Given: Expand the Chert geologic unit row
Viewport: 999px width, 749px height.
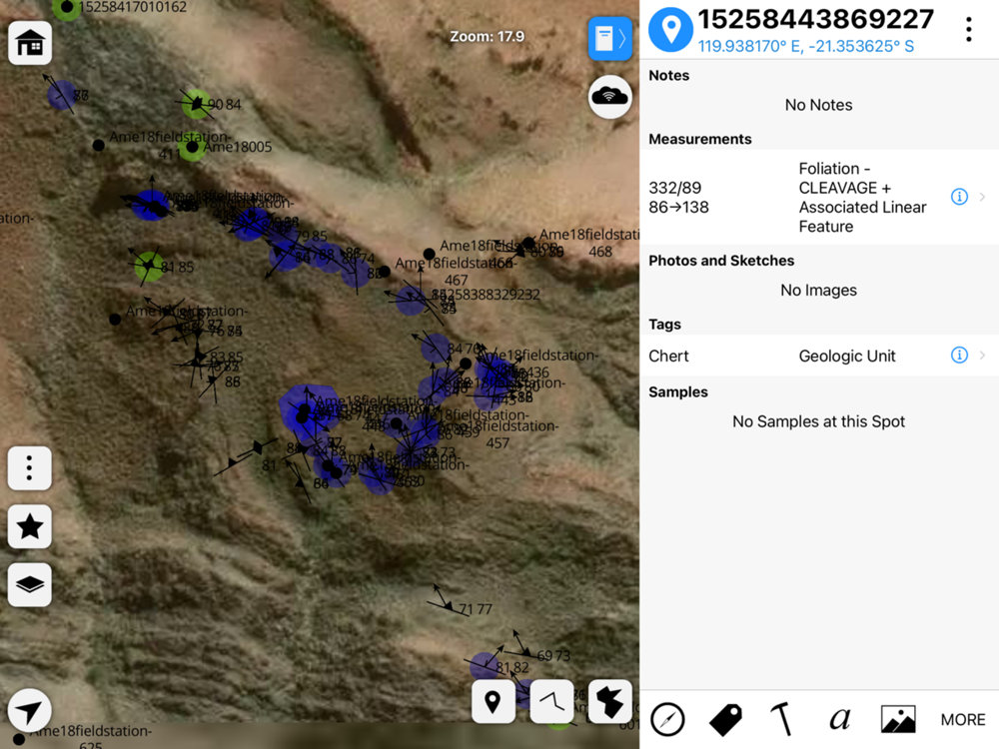Looking at the screenshot, I should [819, 356].
